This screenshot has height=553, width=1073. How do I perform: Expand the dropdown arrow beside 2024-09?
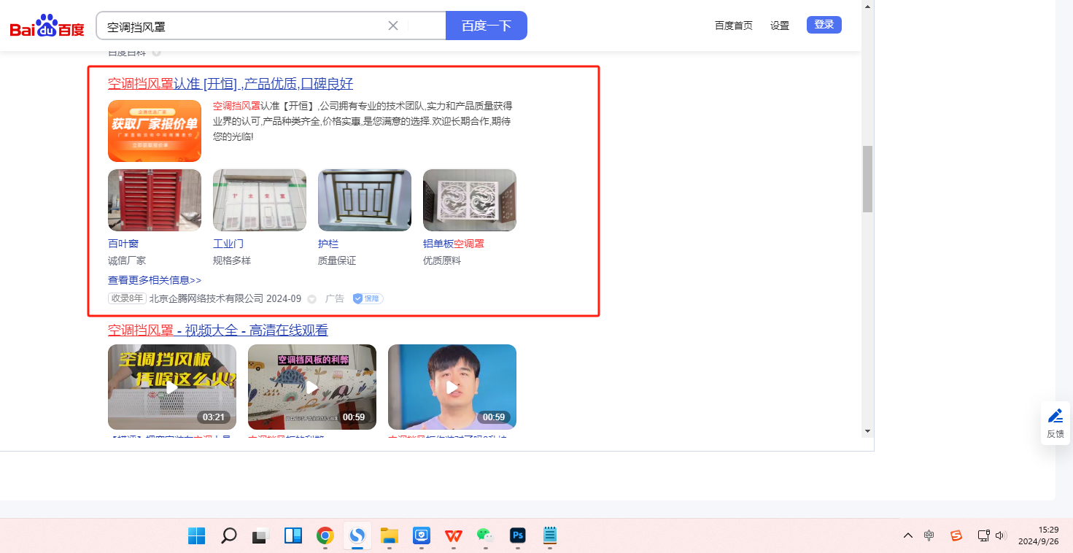pyautogui.click(x=311, y=299)
